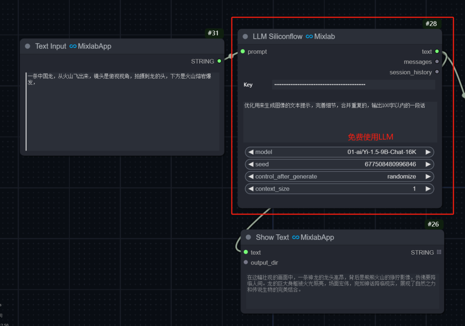This screenshot has height=326, width=465.
Task: Decrease the seed value with left arrow
Action: (x=251, y=164)
